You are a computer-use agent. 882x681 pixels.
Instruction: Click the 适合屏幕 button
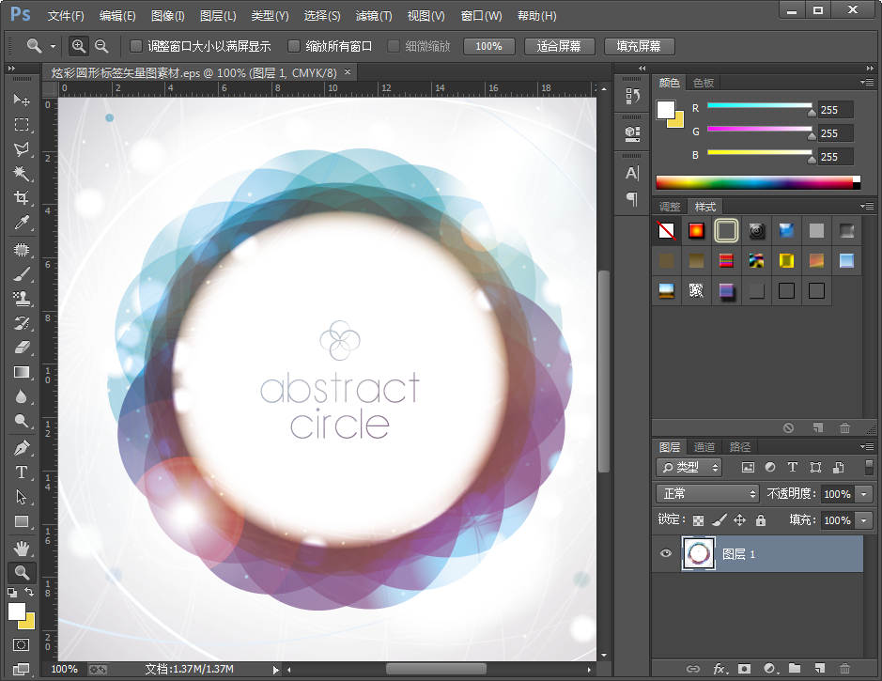[x=559, y=46]
